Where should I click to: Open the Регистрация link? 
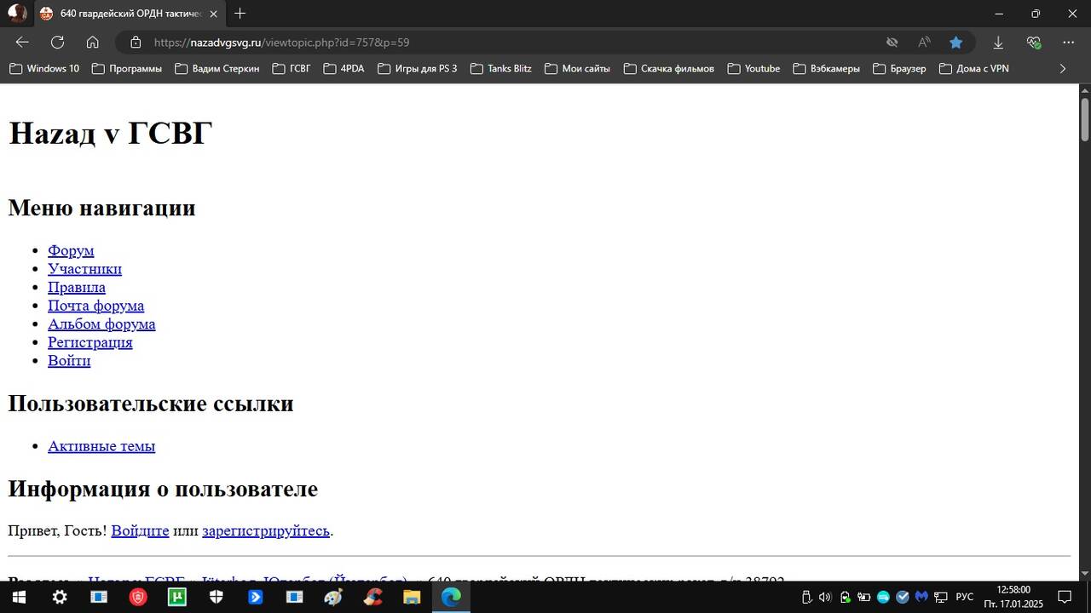pos(90,342)
